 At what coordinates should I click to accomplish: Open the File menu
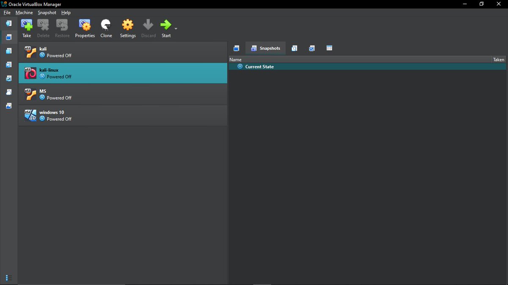tap(7, 13)
